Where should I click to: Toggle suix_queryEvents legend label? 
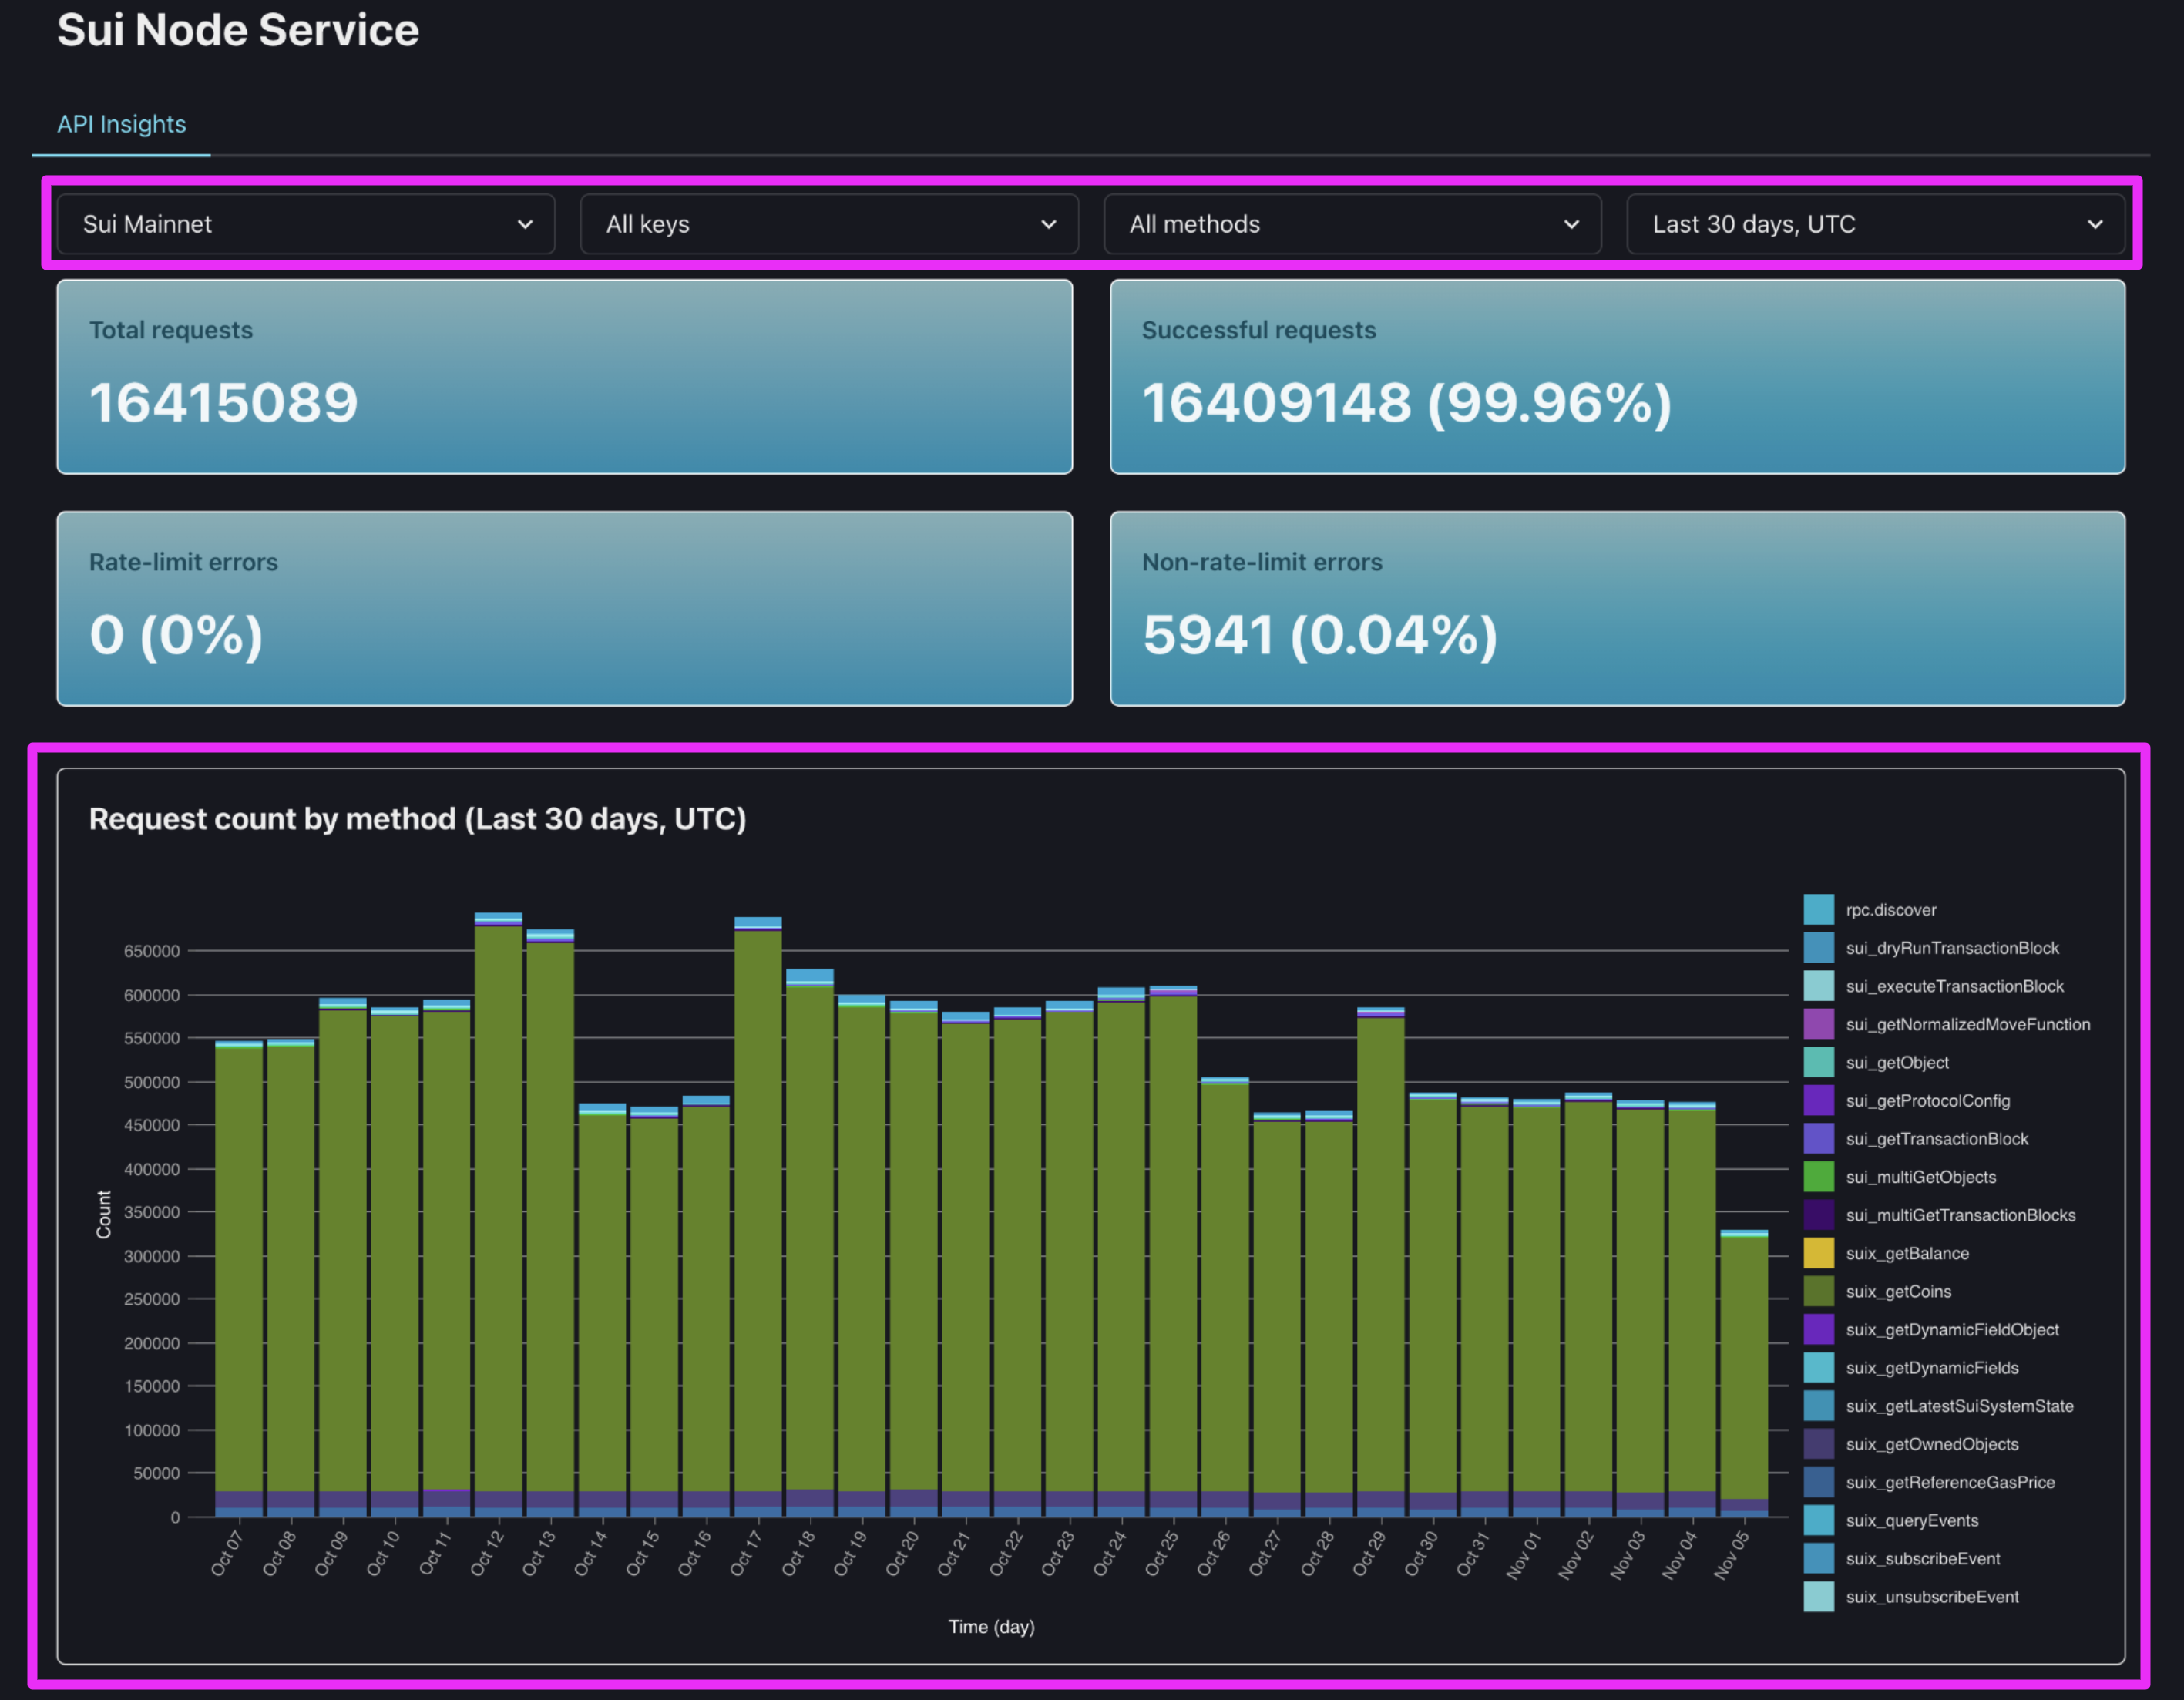coord(1912,1520)
